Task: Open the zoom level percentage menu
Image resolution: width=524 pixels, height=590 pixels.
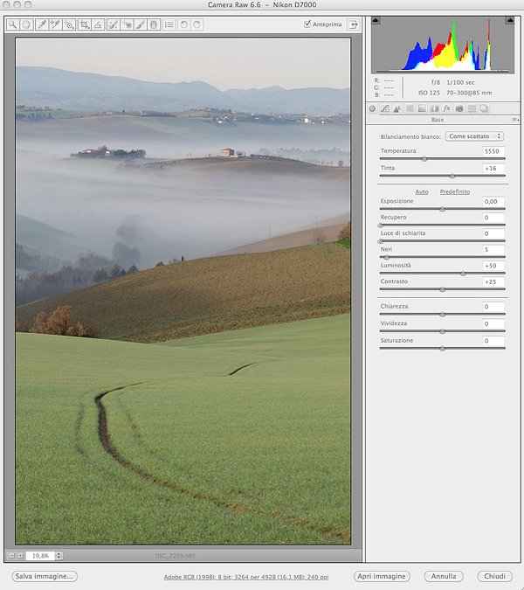Action: pos(44,555)
